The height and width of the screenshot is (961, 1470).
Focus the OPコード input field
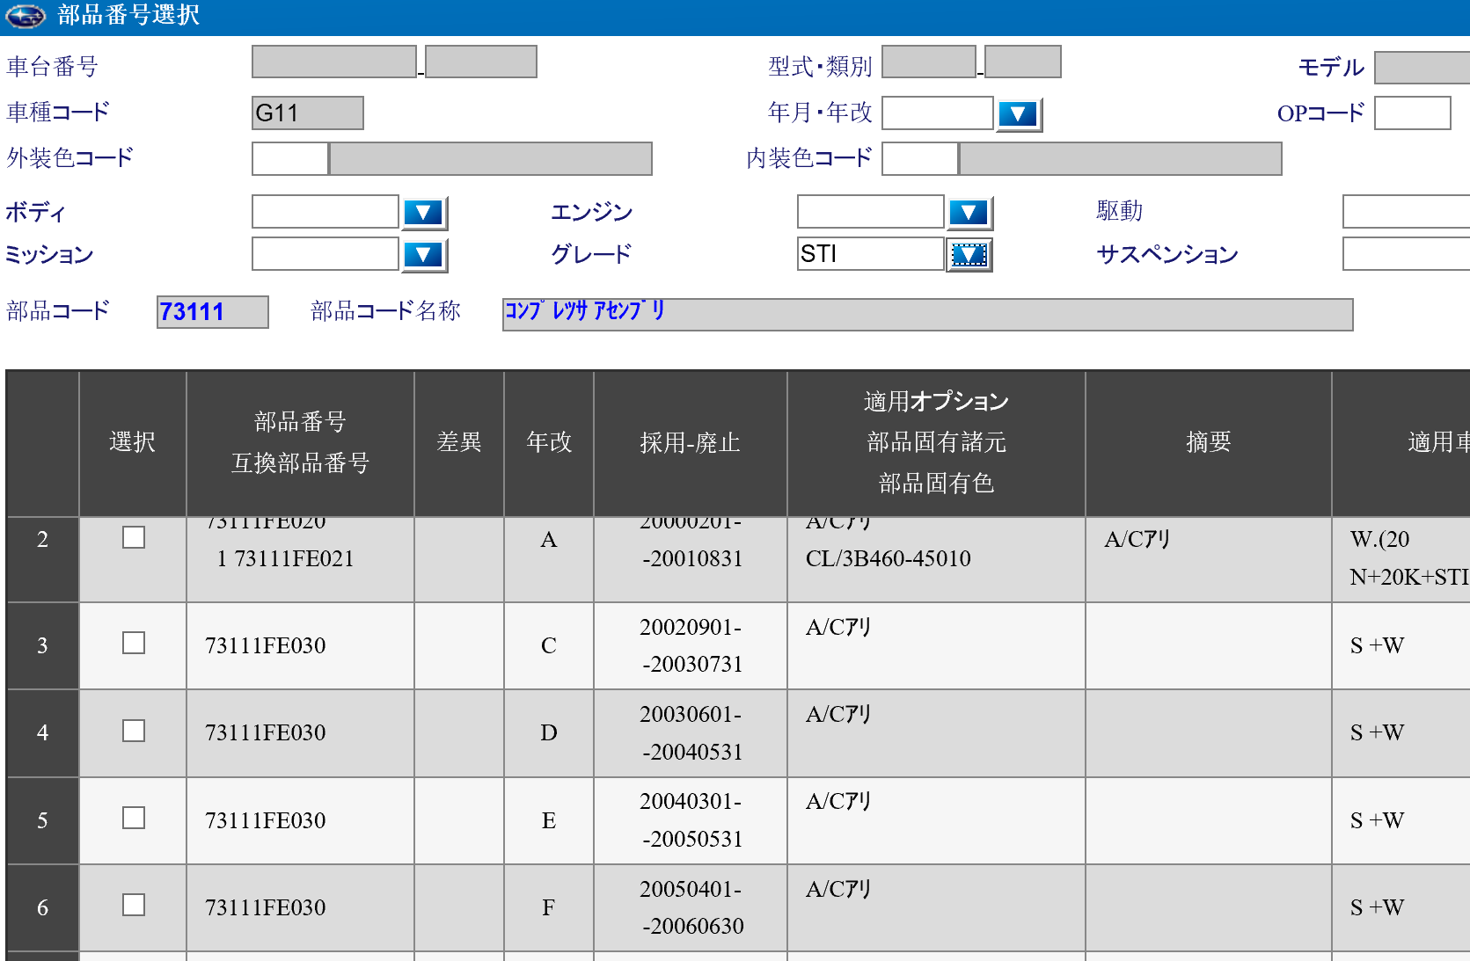tap(1411, 113)
